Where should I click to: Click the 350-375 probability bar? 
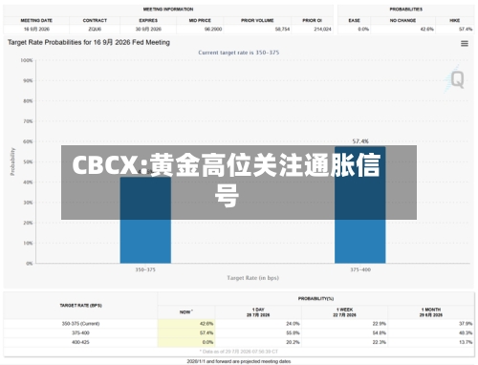(x=145, y=220)
